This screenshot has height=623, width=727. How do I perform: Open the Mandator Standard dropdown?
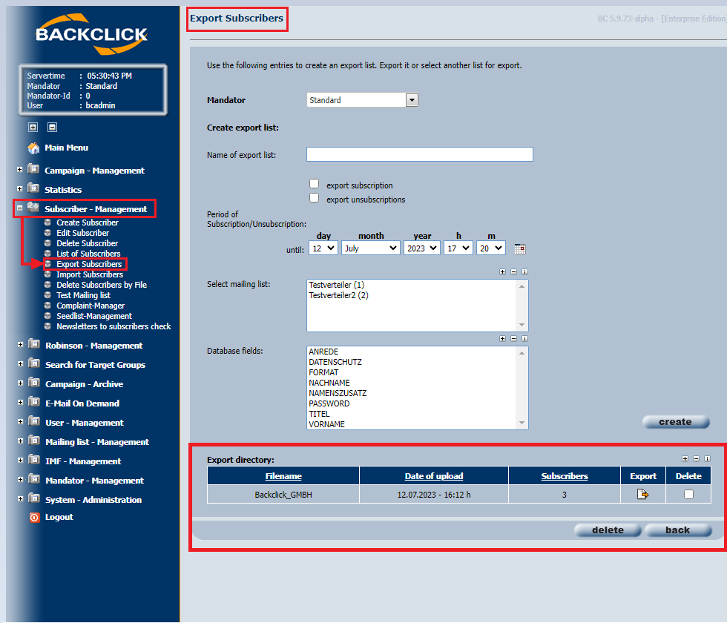coord(363,100)
